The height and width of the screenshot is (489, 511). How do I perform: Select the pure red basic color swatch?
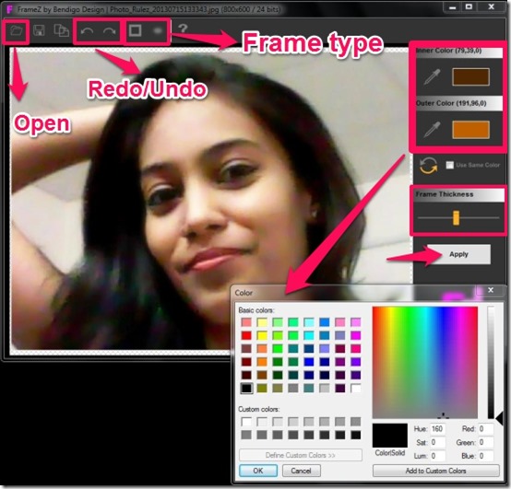click(246, 335)
